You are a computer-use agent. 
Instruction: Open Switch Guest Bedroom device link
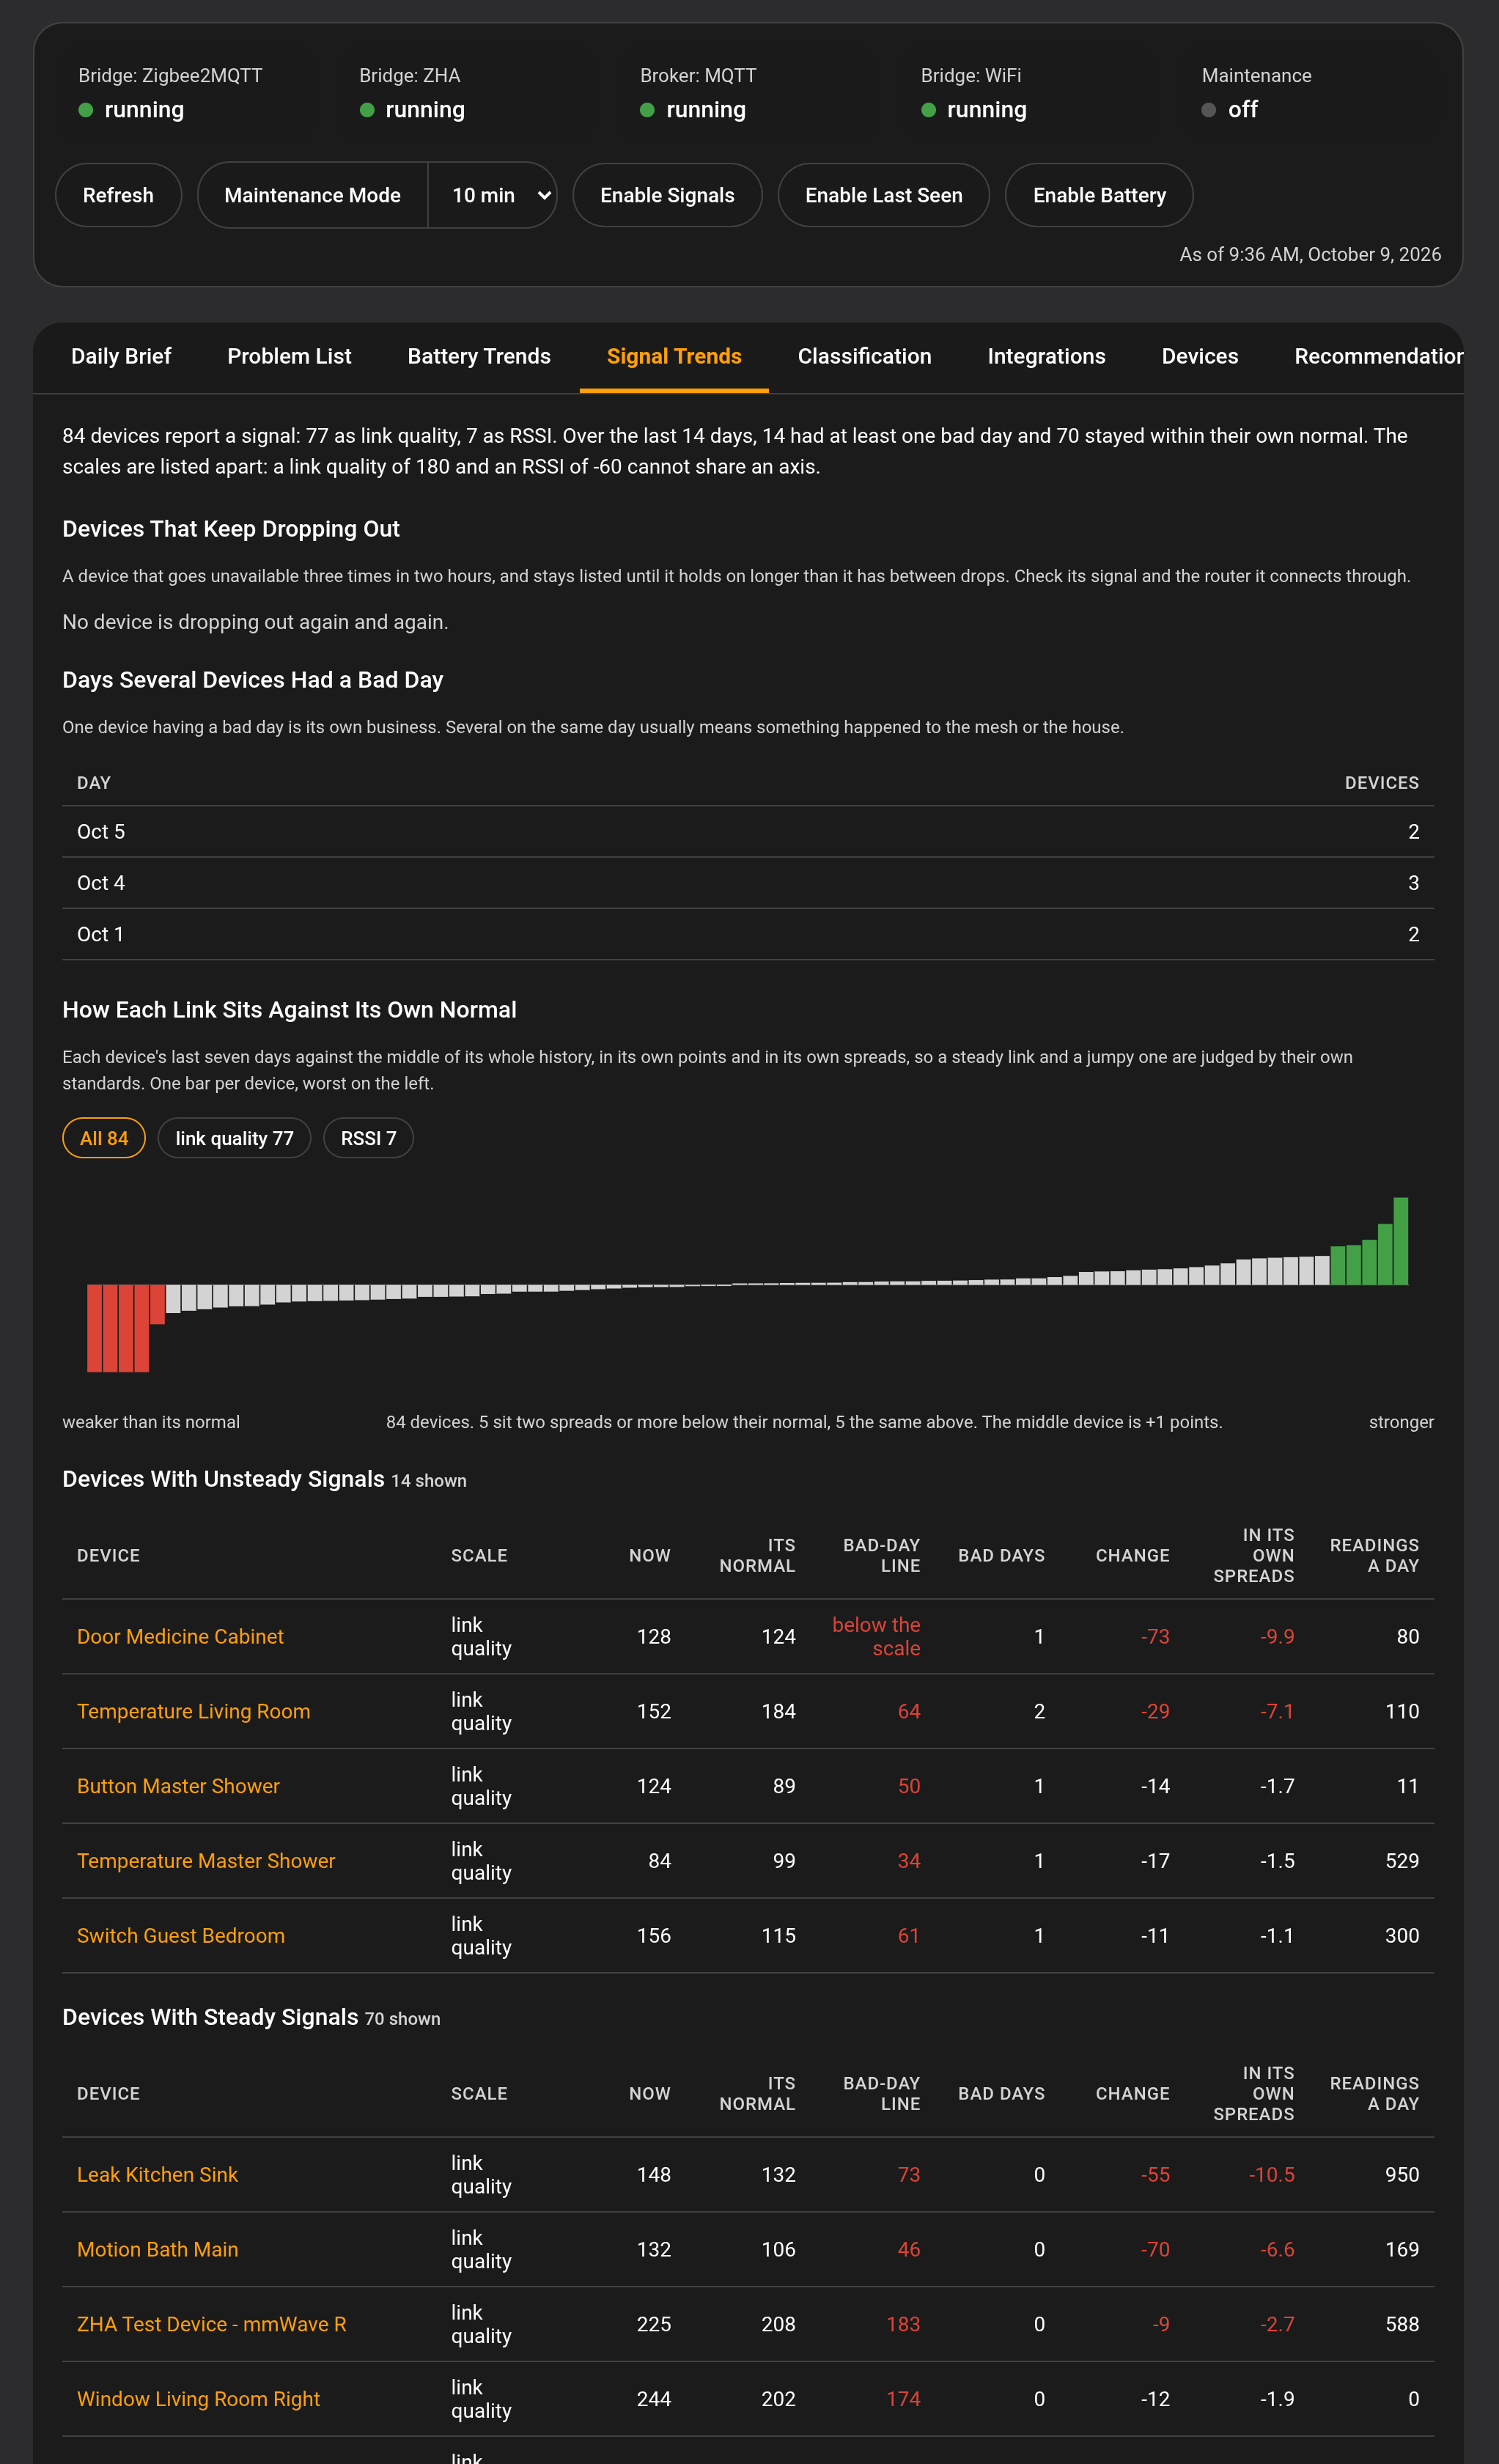tap(181, 1935)
